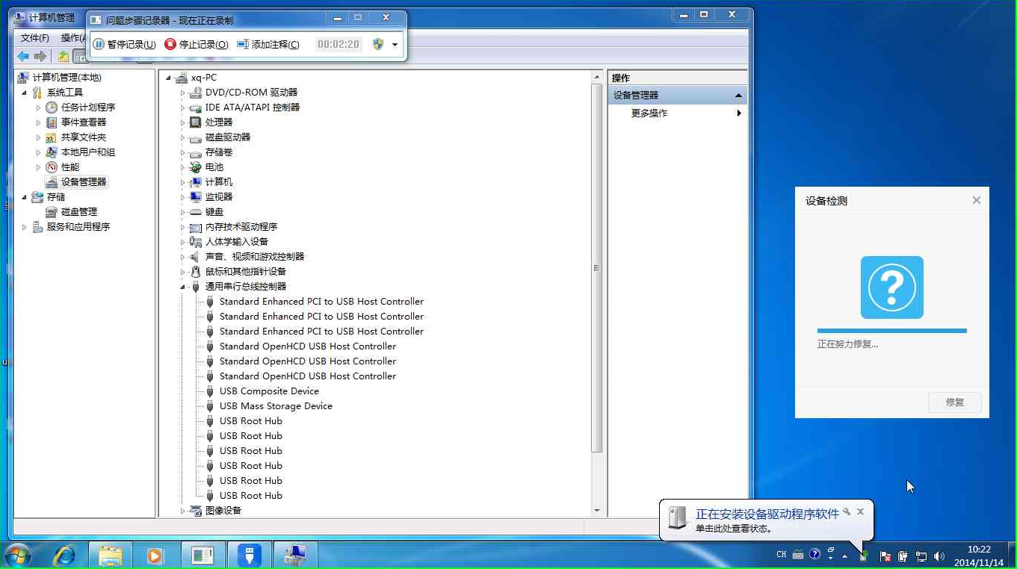This screenshot has width=1017, height=569.
Task: Add a comment using 添加注释
Action: coord(268,45)
